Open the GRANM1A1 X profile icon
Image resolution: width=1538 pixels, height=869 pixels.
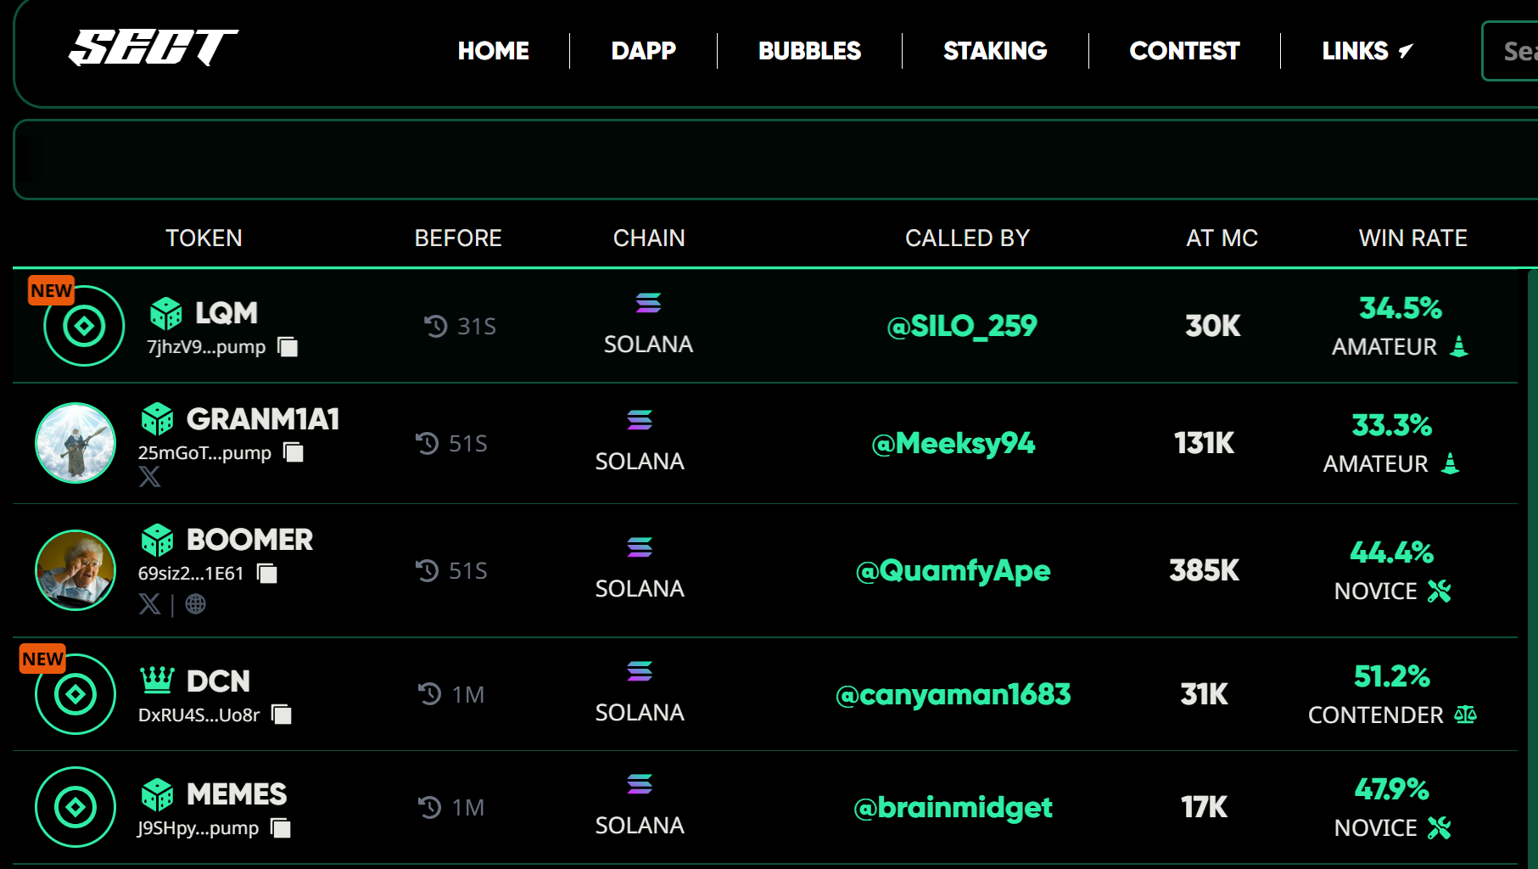tap(149, 477)
